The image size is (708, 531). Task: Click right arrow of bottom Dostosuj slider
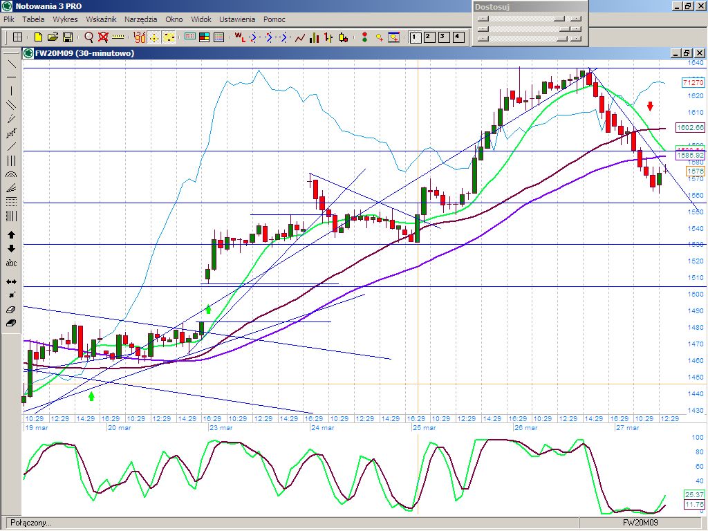point(576,39)
